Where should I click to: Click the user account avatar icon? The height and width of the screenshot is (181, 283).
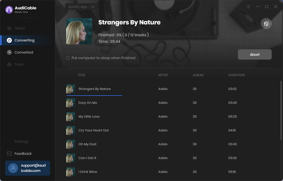click(13, 168)
